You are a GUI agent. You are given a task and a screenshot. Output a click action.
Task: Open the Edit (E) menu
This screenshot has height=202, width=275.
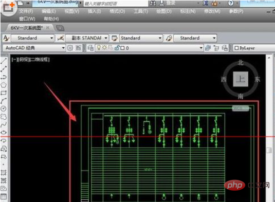point(49,11)
